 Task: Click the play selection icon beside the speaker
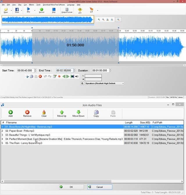pos(72,76)
